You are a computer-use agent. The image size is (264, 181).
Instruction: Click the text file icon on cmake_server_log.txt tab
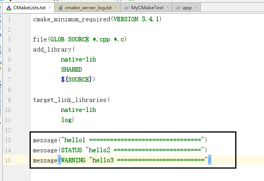click(x=61, y=8)
